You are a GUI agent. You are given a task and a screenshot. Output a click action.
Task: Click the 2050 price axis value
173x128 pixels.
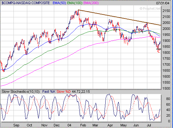166,23
